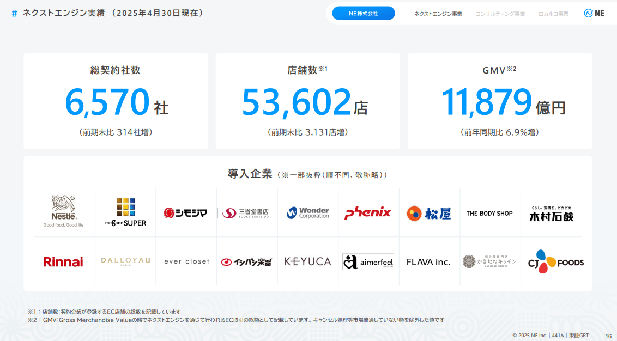
Task: Click the 三省堂書店 logo
Action: point(246,213)
